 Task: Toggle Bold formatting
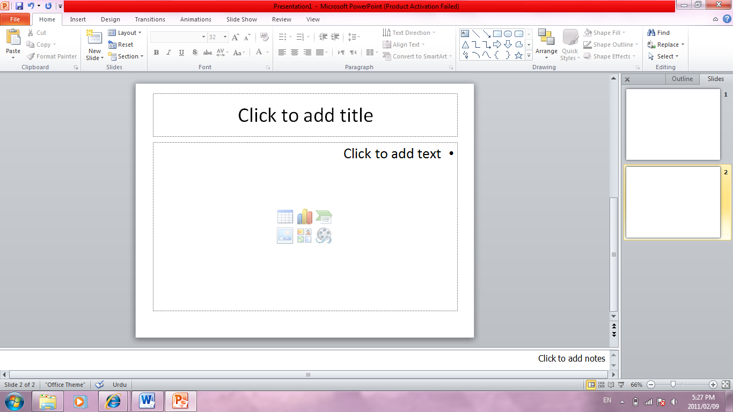156,53
